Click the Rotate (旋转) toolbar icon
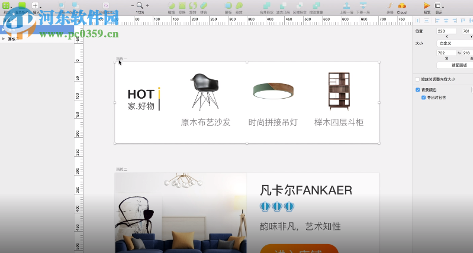 pyautogui.click(x=193, y=6)
